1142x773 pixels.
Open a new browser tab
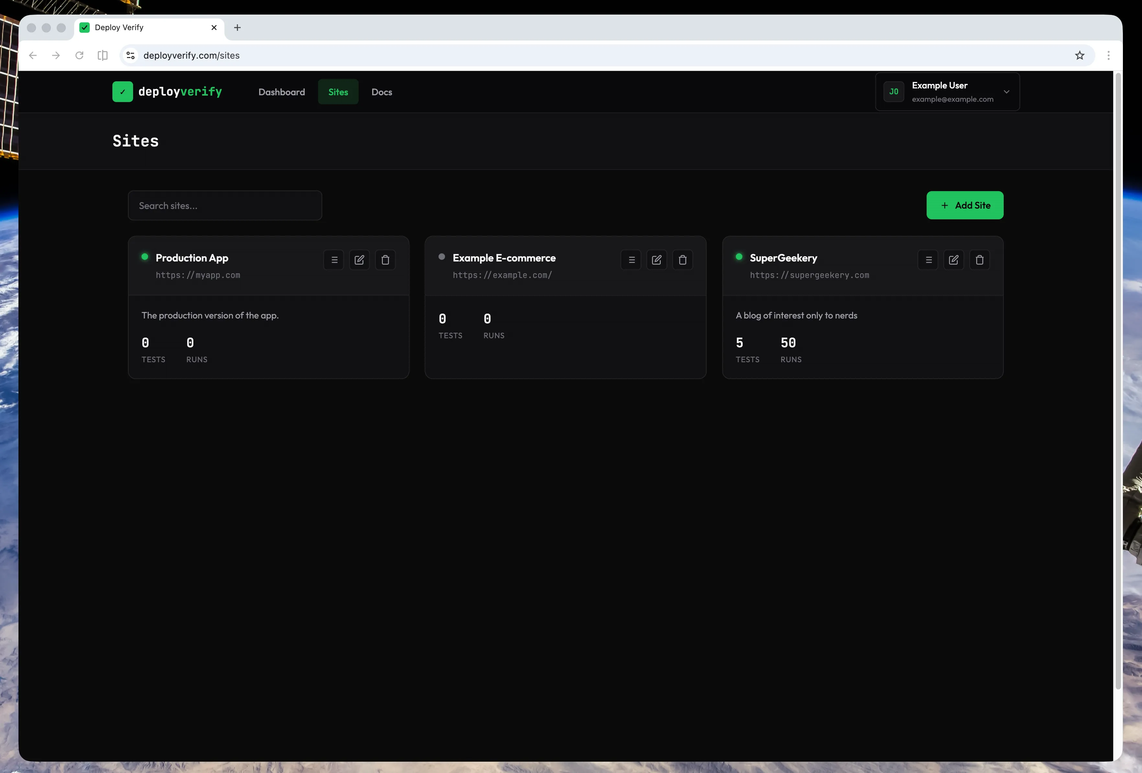click(237, 28)
